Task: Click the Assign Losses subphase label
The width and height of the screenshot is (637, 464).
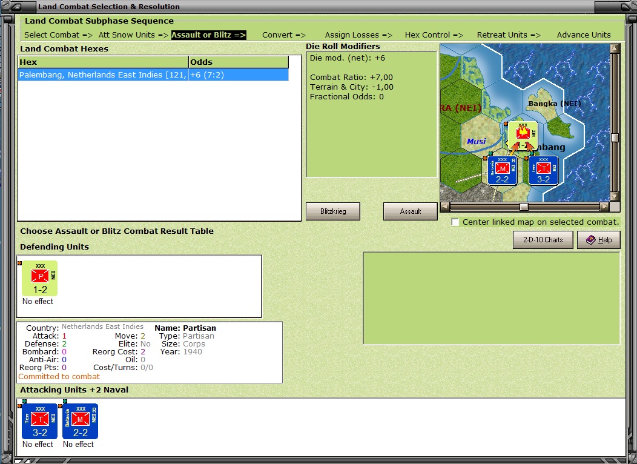Action: (x=358, y=35)
